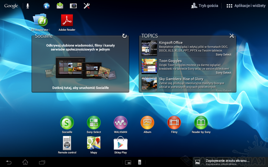
Task: Open the small apps icon in the bottom bar
Action: point(128,163)
